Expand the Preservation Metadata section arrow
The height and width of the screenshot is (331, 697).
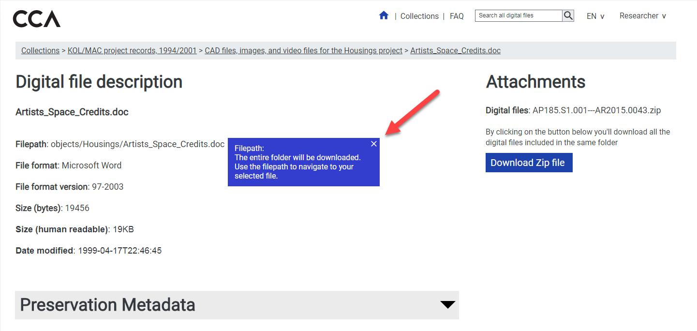point(448,304)
